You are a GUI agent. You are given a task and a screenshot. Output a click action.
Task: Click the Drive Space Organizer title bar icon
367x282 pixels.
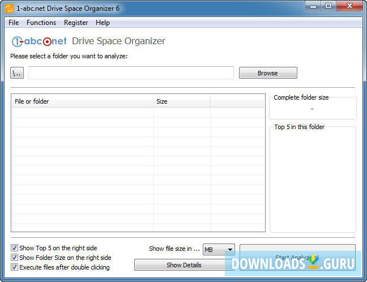(x=9, y=8)
